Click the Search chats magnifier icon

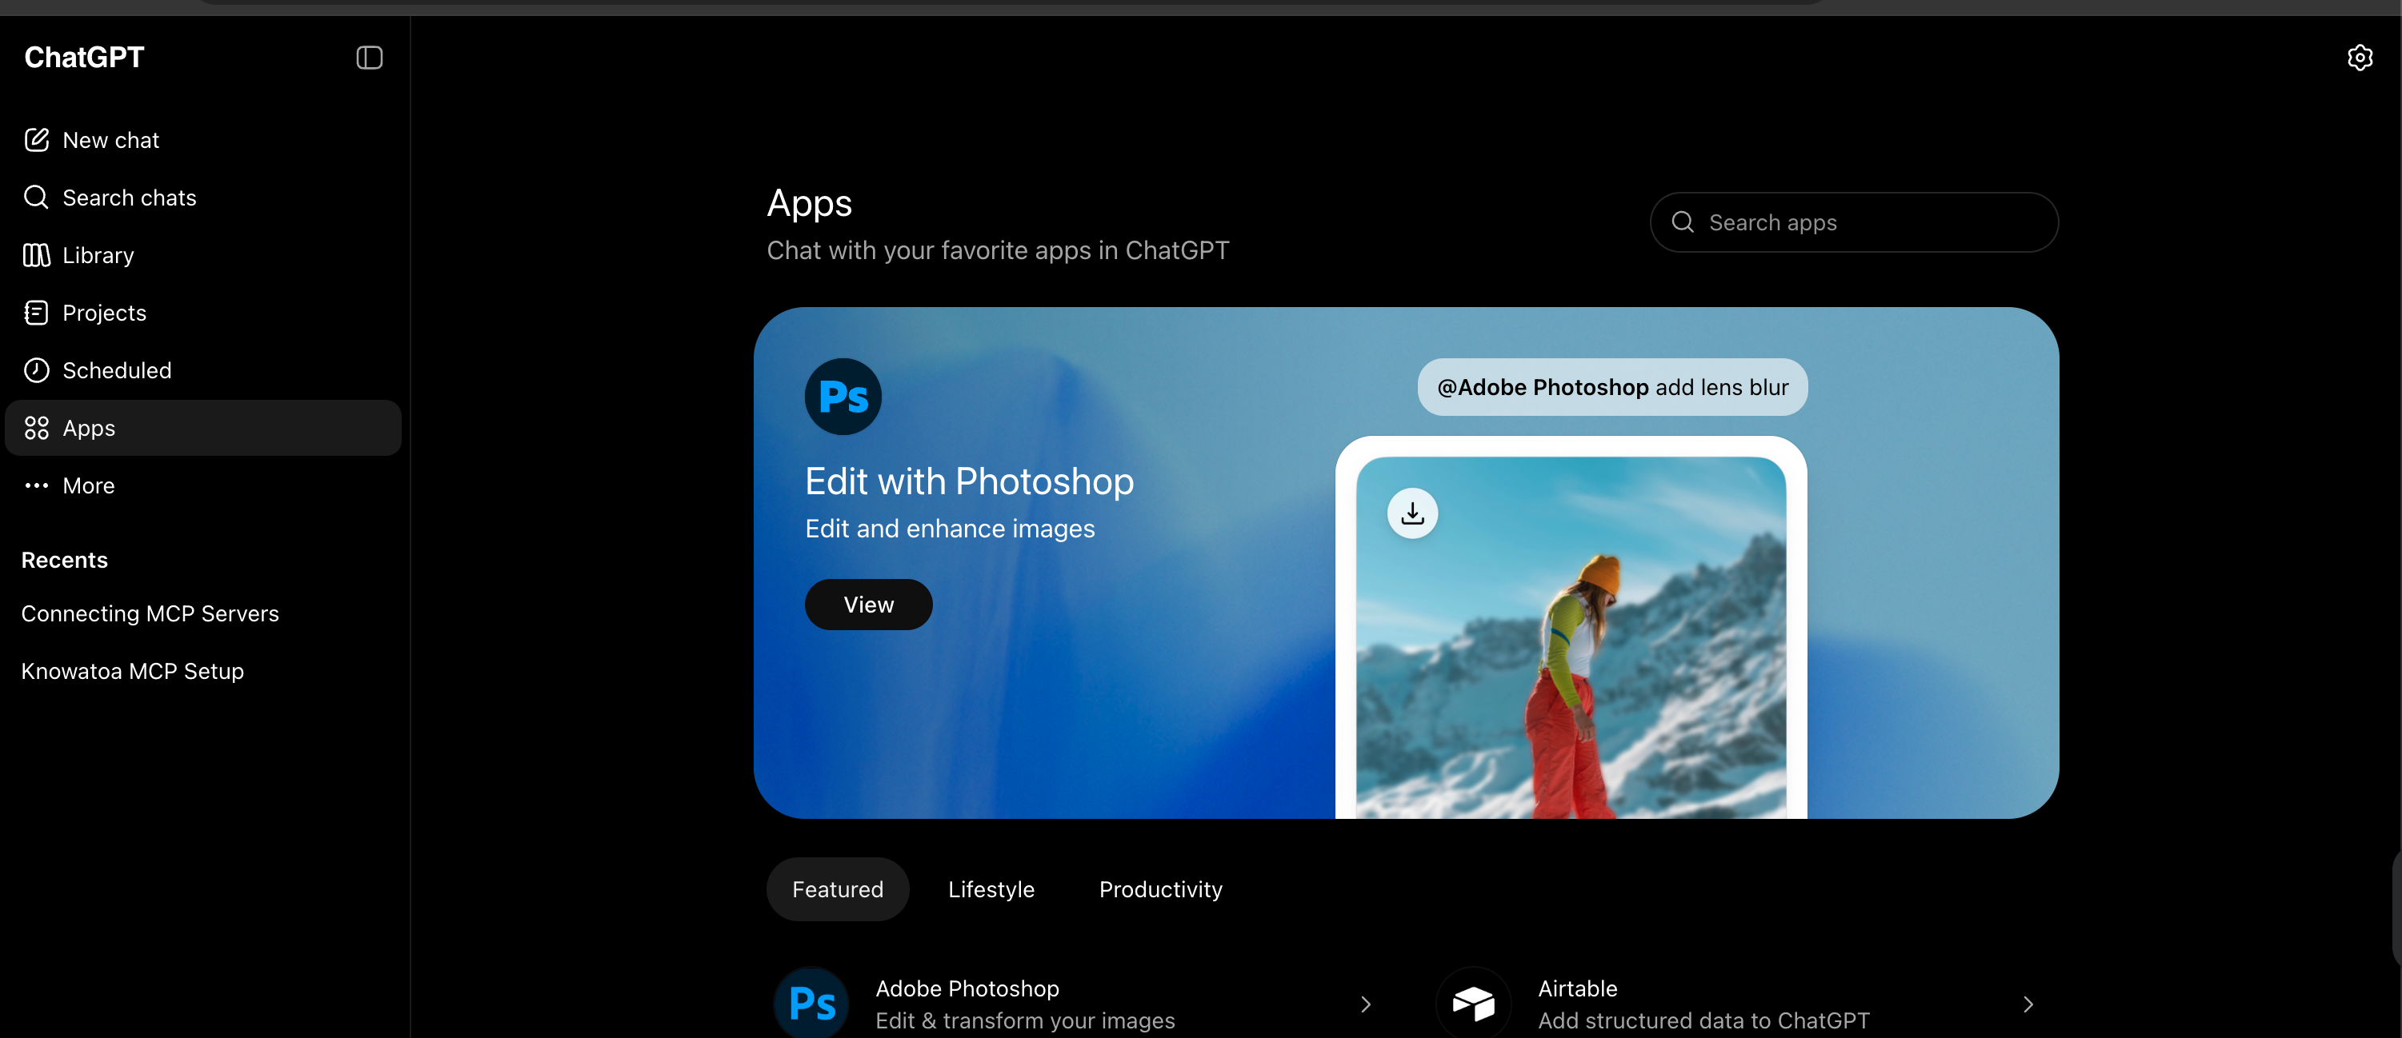[x=36, y=198]
